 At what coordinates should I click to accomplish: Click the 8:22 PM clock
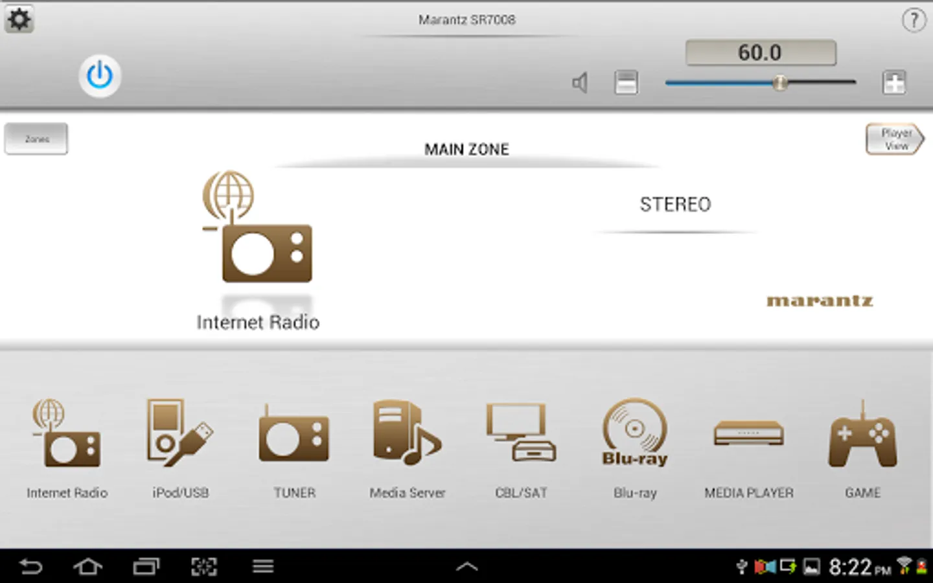click(x=860, y=567)
